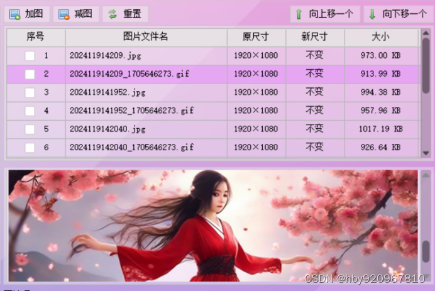
Task: Tick the checkbox for row 1
Action: [x=30, y=56]
